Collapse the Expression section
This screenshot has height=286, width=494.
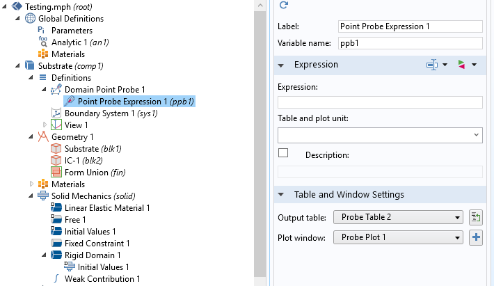[281, 65]
